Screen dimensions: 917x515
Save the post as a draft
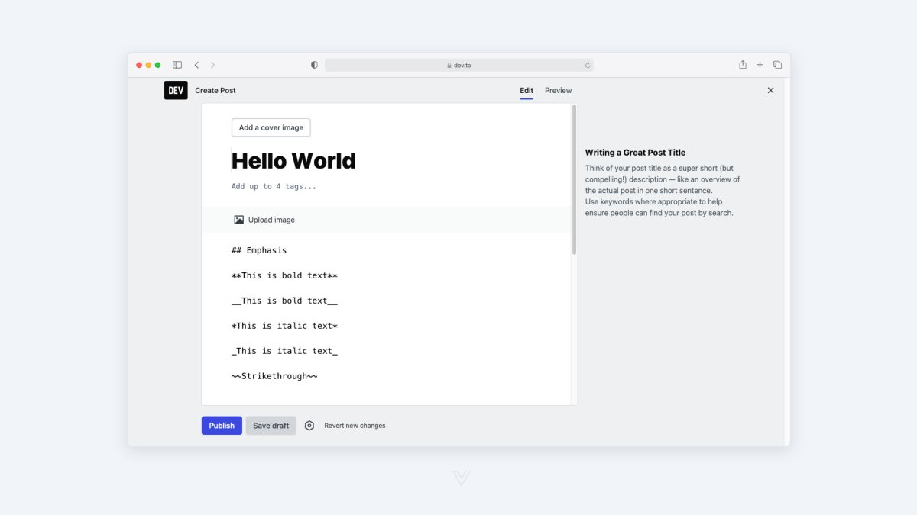pos(271,425)
